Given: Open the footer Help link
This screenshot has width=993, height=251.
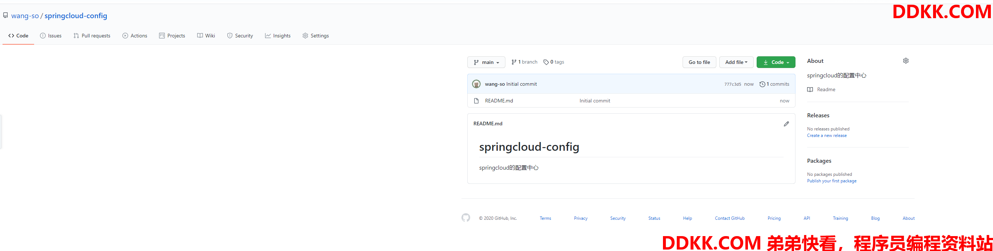Looking at the screenshot, I should 687,218.
